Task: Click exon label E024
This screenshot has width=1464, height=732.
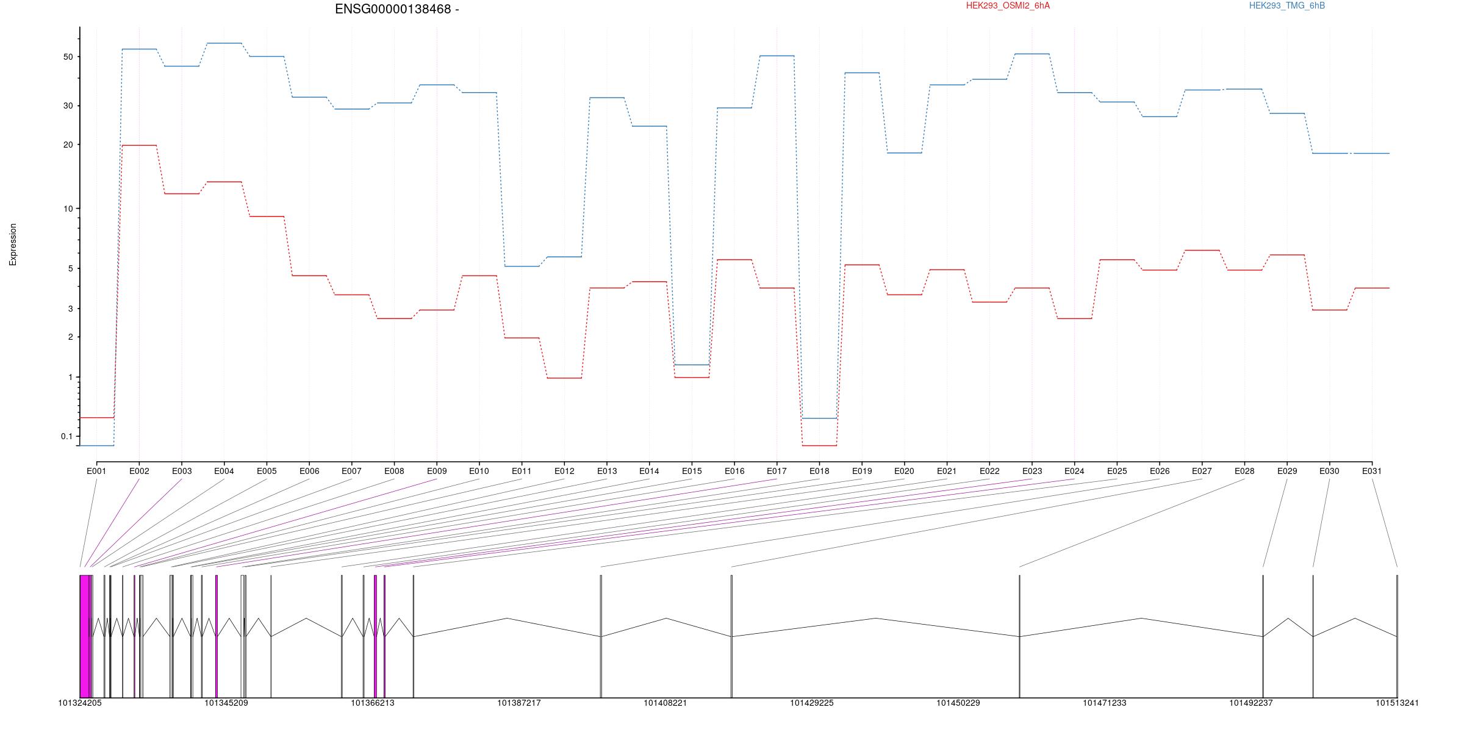Action: coord(1074,471)
